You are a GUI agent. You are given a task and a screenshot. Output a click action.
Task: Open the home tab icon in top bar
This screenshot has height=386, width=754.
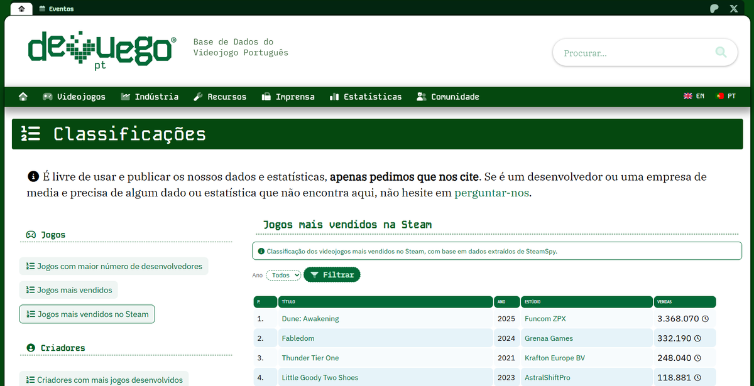click(22, 9)
